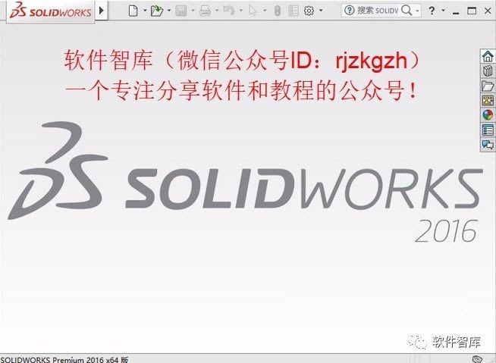Expand the Print dropdown arrow

[x=217, y=11]
